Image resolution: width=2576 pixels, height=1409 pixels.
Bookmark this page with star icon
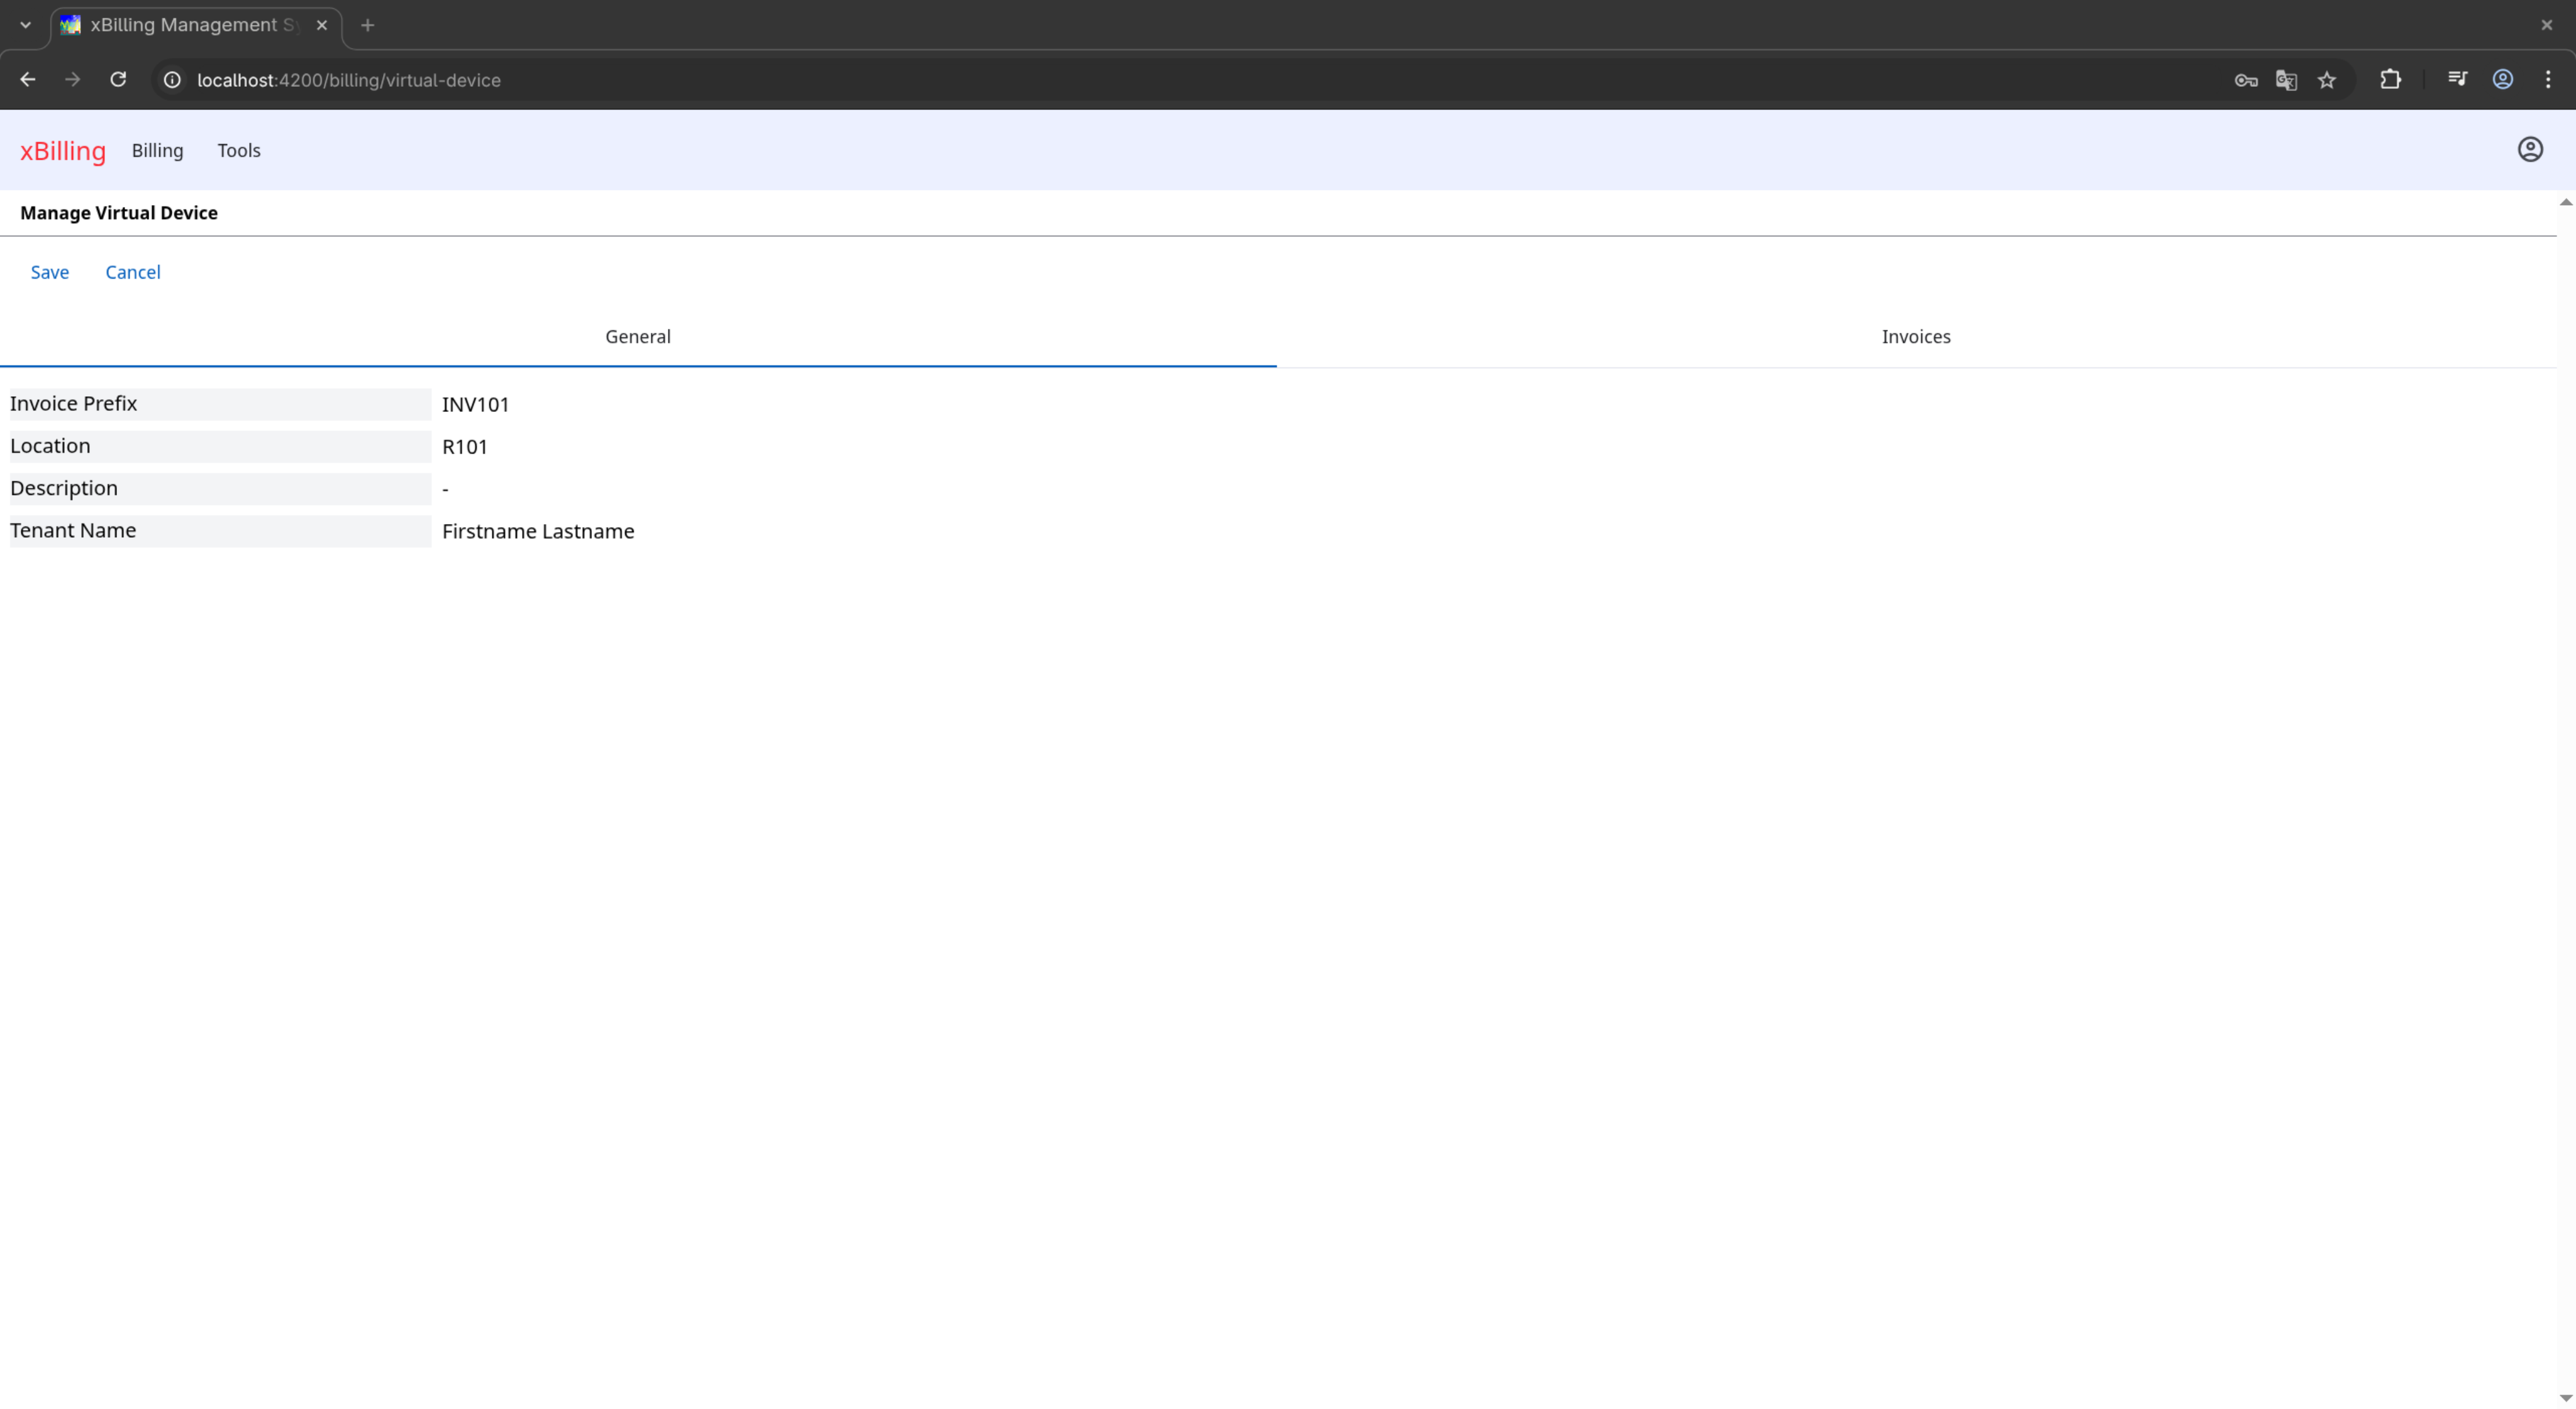point(2327,80)
